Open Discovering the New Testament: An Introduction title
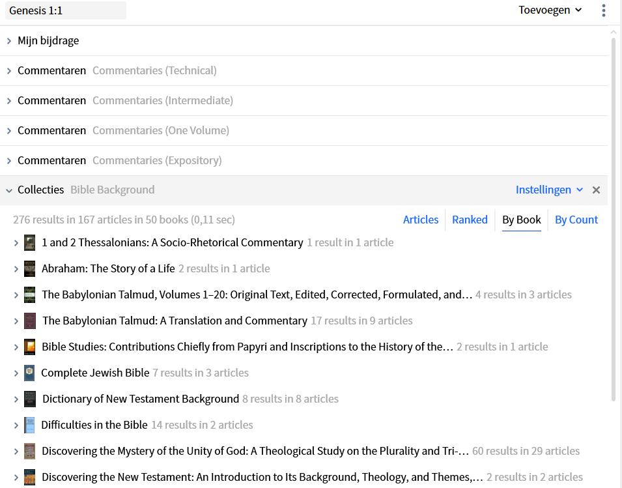This screenshot has height=488, width=622. pyautogui.click(x=262, y=478)
